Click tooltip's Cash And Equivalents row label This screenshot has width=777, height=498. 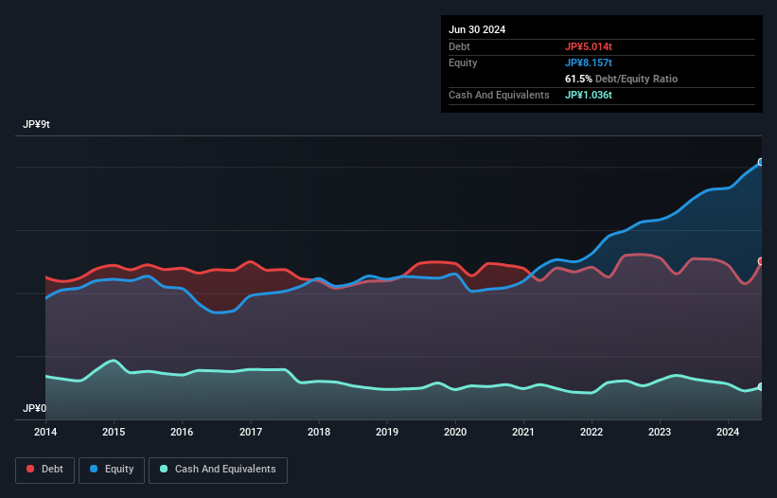499,95
